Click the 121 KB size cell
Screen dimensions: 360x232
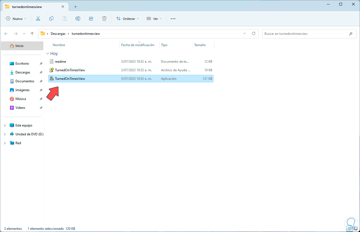[x=207, y=79]
